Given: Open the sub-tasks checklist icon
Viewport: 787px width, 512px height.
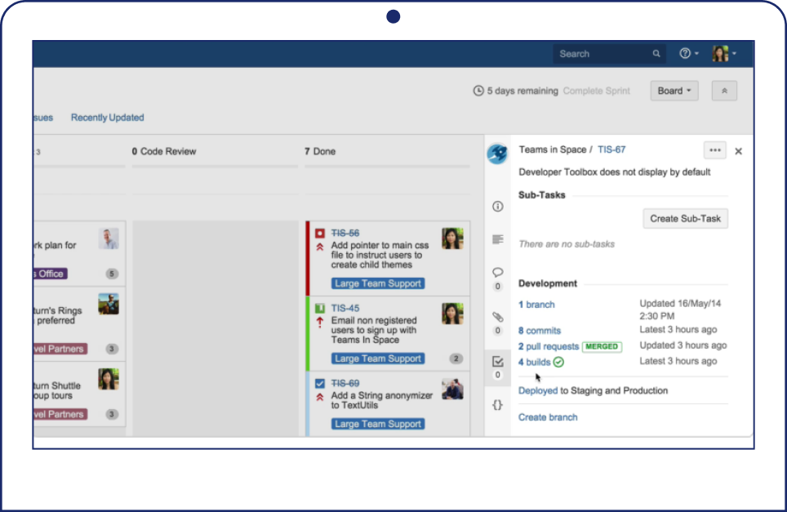Looking at the screenshot, I should pyautogui.click(x=497, y=361).
